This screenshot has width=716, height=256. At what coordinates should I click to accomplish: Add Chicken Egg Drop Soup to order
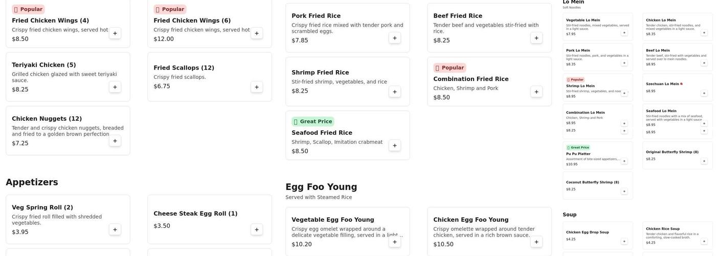(624, 241)
